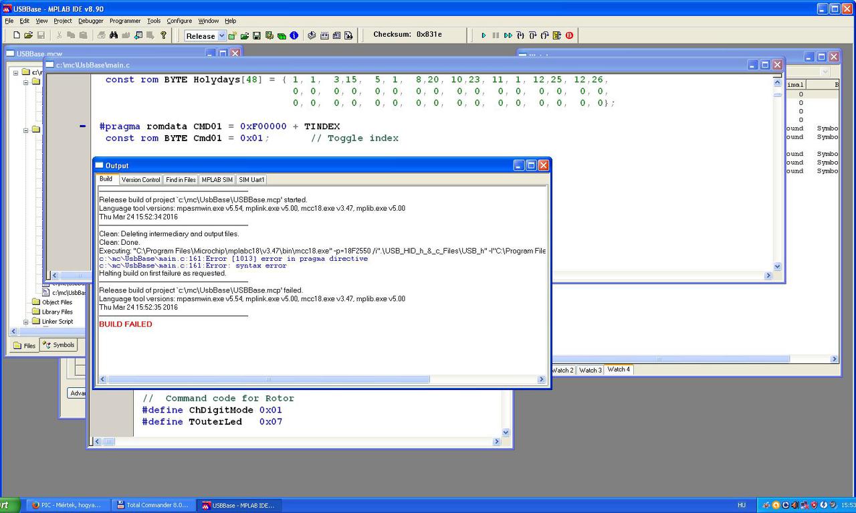
Task: Click the yellow question mark Help icon
Action: (x=163, y=35)
